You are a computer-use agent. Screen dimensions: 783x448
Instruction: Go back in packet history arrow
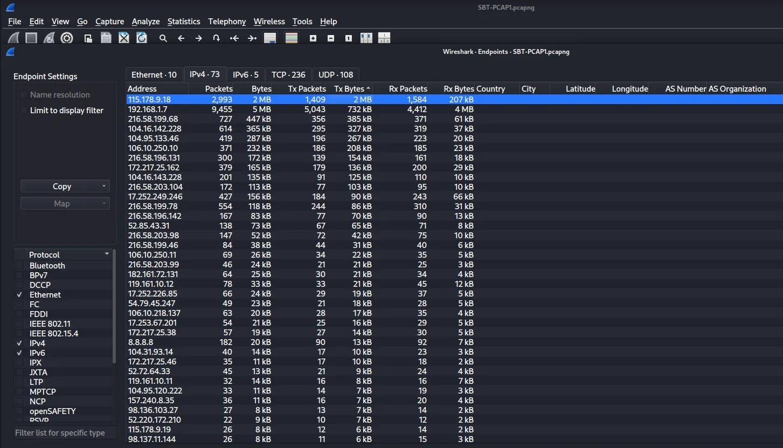pyautogui.click(x=181, y=38)
